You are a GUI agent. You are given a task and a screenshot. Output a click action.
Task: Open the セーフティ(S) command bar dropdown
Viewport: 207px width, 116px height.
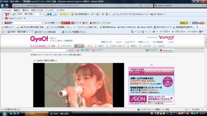pyautogui.click(x=177, y=32)
